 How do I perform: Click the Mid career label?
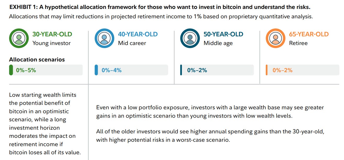point(132,43)
